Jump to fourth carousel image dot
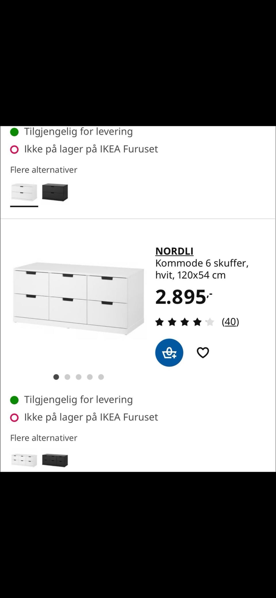 90,377
